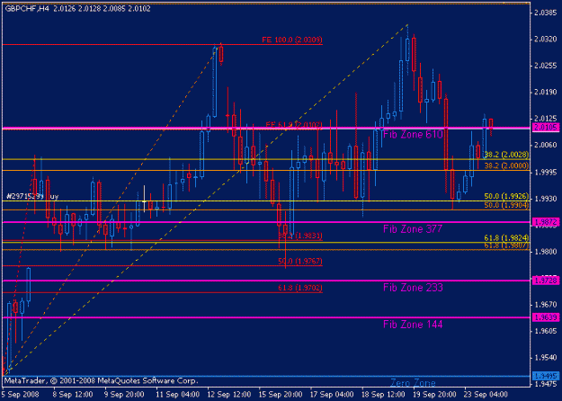Click the 17 Sep 04:00 time label
Image resolution: width=562 pixels, height=401 pixels.
tap(332, 395)
